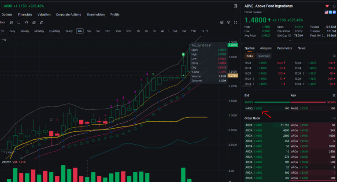The image size is (337, 182).
Task: Open the Profile tab
Action: point(115,15)
